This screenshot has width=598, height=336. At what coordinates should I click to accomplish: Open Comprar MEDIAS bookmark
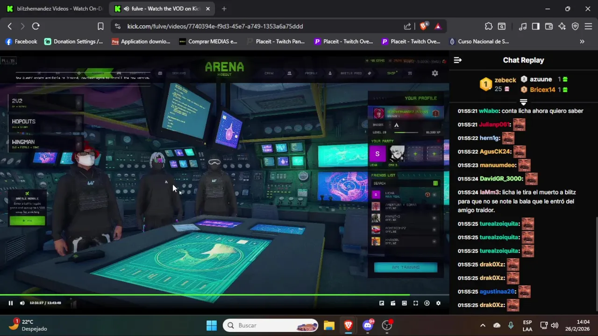pyautogui.click(x=208, y=42)
